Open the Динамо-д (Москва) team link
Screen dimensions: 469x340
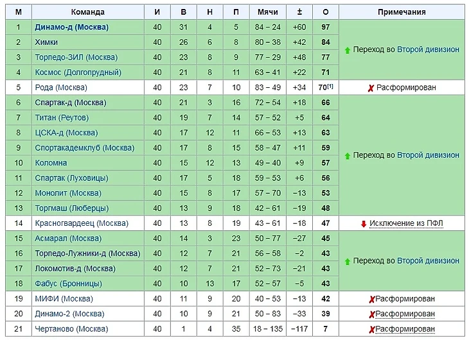click(x=72, y=27)
